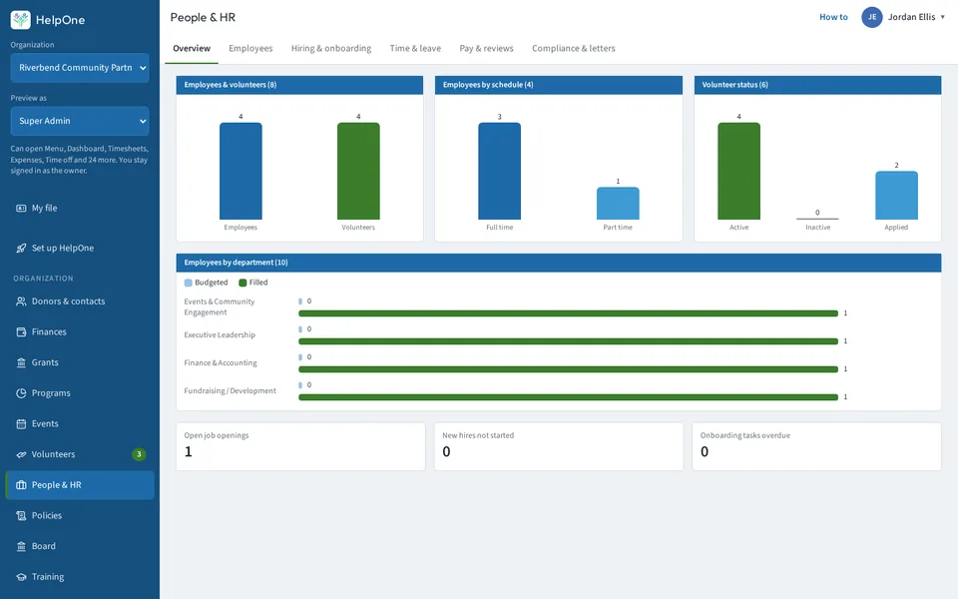Viewport: 958px width, 599px height.
Task: Go to Donors & contacts
Action: coord(80,301)
